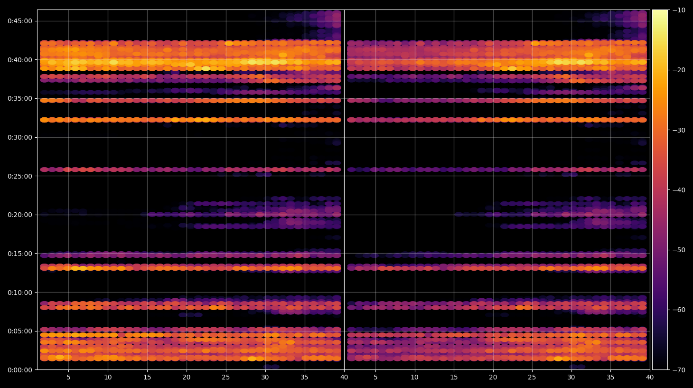Viewport: 693px width, 388px height.
Task: Click x-axis tick 25 of the left panel
Action: coord(225,378)
